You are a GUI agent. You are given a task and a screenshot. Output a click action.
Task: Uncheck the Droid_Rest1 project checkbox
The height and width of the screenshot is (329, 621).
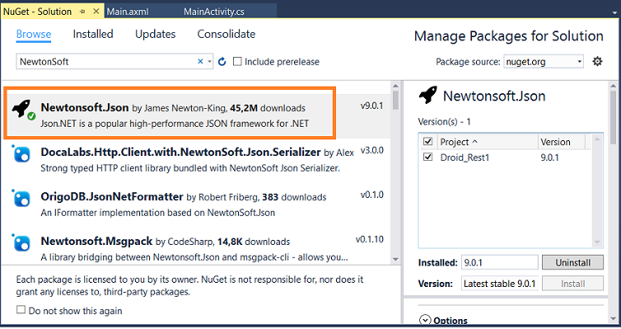[427, 157]
